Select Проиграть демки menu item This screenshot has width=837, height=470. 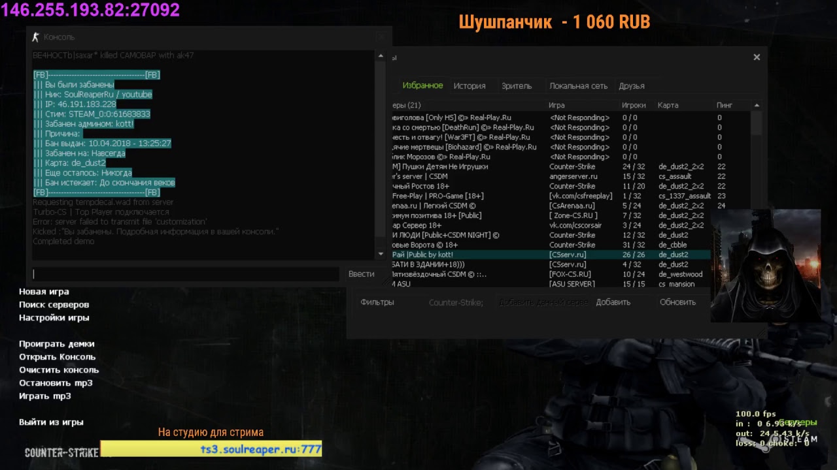tap(56, 344)
